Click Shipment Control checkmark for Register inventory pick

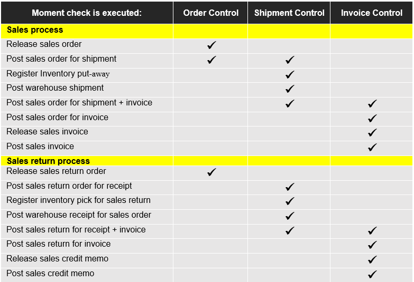click(x=290, y=201)
